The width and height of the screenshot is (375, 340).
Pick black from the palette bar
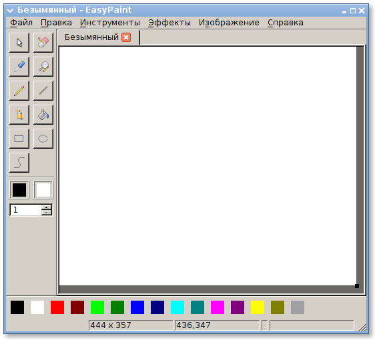(17, 307)
